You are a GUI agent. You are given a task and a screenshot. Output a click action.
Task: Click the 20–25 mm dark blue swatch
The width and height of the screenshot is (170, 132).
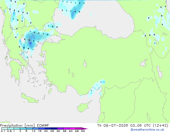tap(48, 128)
